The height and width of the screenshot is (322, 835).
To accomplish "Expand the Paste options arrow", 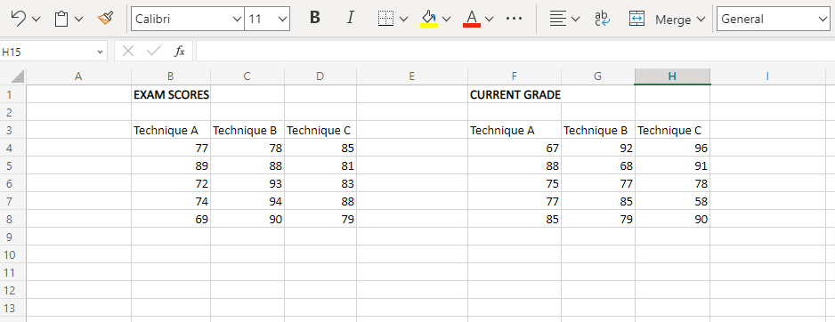I will [79, 20].
